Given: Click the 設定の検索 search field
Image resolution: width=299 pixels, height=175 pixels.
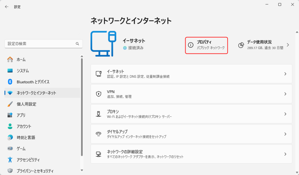Looking at the screenshot, I should (40, 44).
